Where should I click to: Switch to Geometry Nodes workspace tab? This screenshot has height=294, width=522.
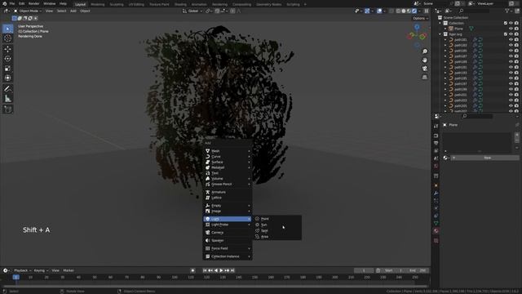tap(268, 4)
